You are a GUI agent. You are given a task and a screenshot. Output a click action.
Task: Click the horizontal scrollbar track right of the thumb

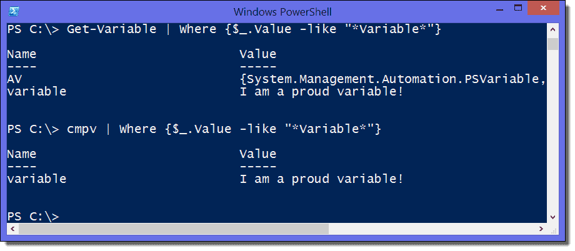point(432,229)
